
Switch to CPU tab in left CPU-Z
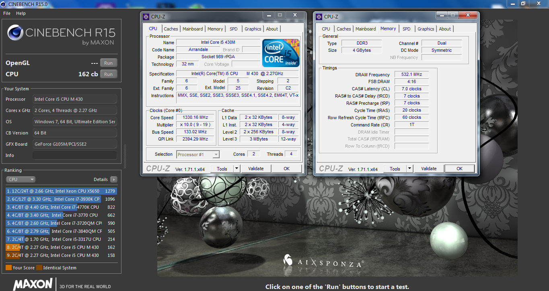pyautogui.click(x=153, y=28)
